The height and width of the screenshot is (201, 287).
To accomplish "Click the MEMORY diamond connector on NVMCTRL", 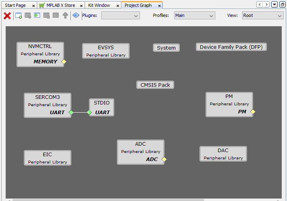I will coord(64,62).
